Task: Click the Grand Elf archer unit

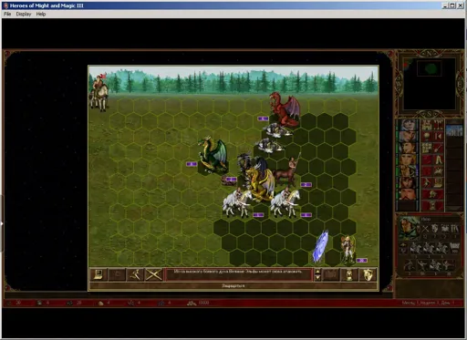Action: pyautogui.click(x=348, y=249)
